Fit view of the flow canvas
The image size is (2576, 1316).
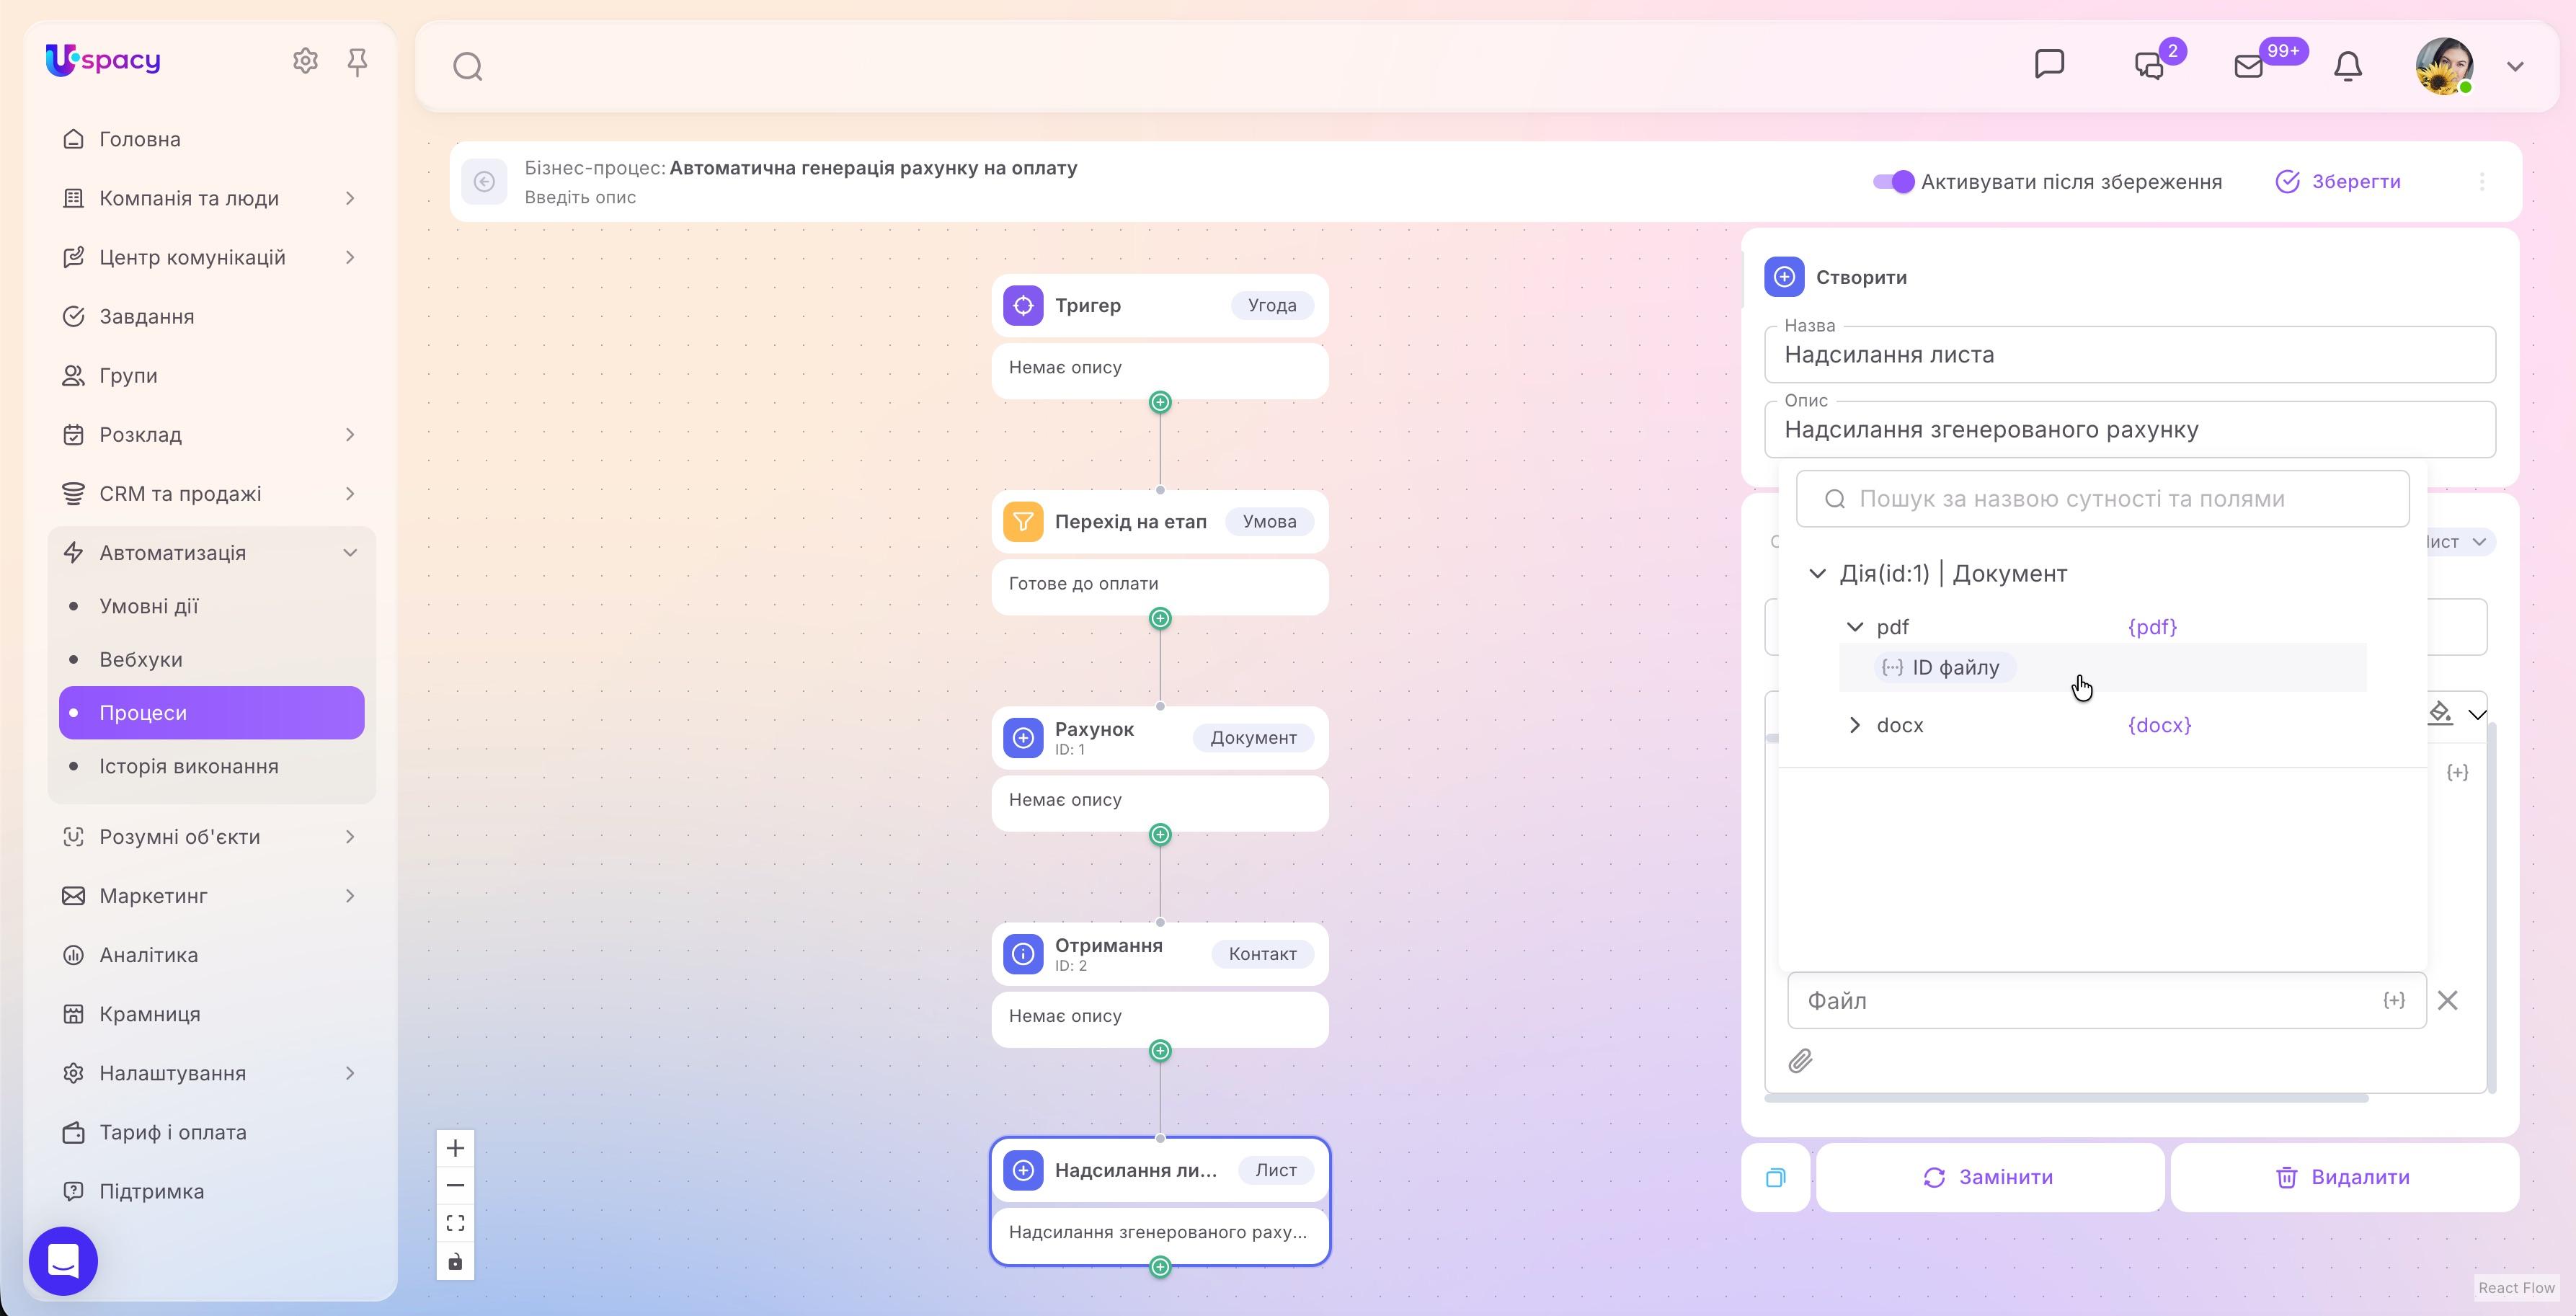point(455,1223)
